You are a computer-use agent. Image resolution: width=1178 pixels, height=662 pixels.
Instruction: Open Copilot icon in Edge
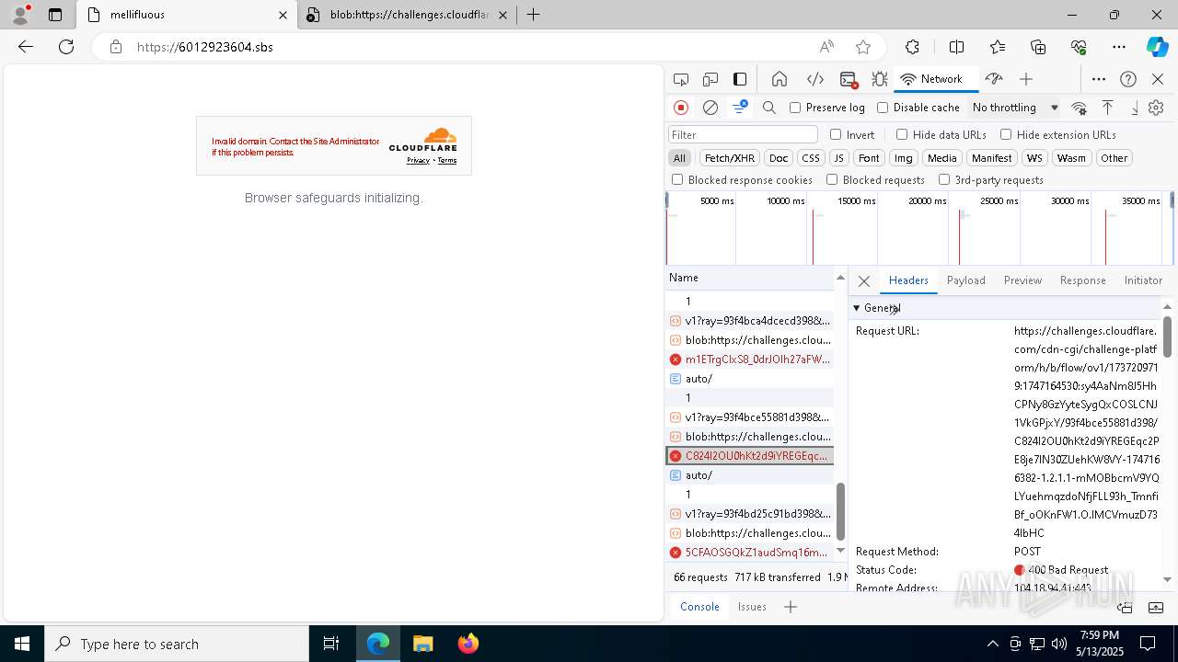[x=1157, y=47]
